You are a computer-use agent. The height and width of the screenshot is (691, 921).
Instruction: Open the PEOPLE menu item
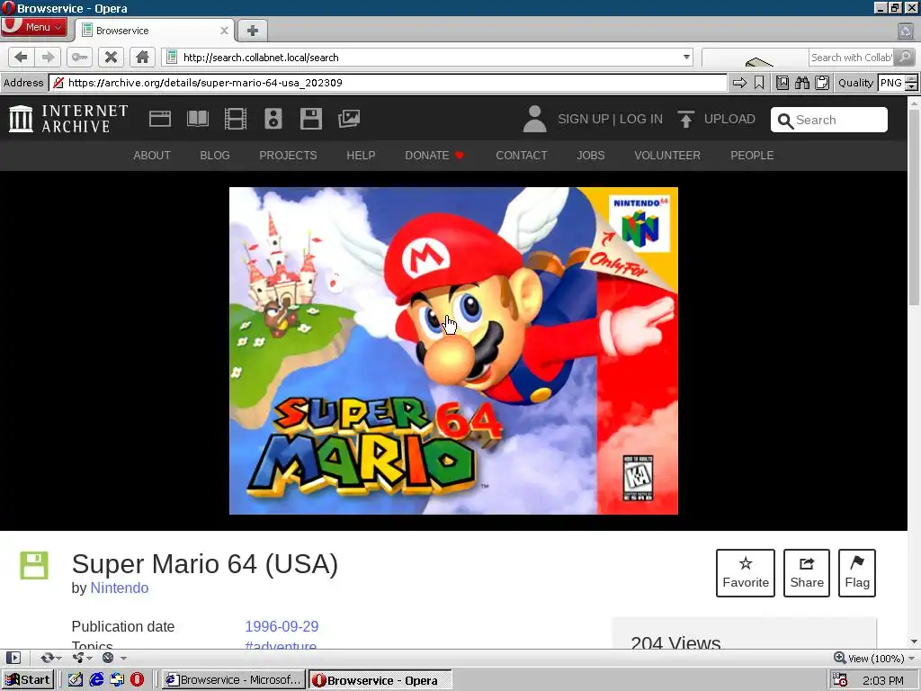pos(752,156)
